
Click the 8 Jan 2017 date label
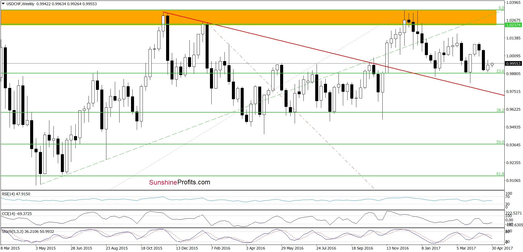pyautogui.click(x=431, y=248)
